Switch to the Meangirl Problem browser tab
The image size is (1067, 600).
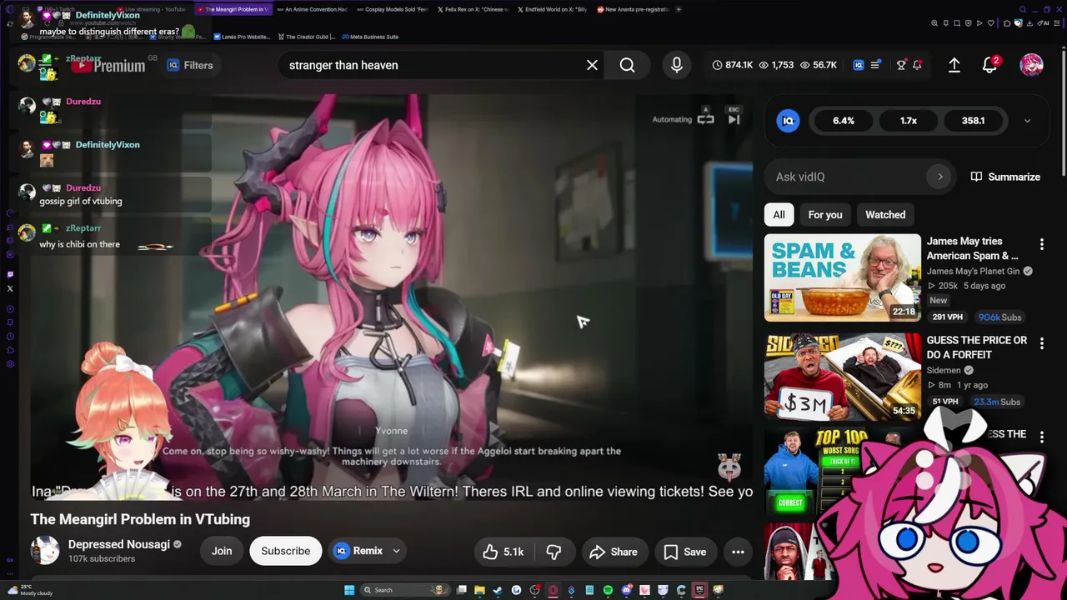point(233,9)
